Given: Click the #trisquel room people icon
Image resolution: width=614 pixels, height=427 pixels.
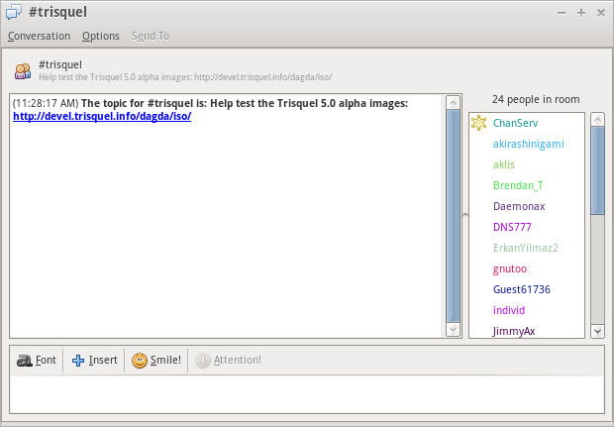Looking at the screenshot, I should click(23, 71).
